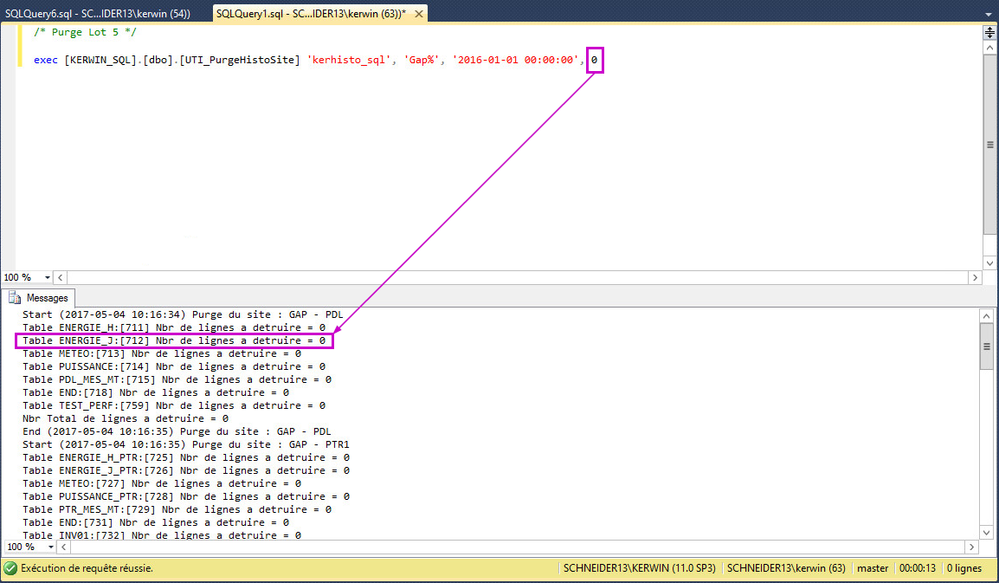Screen dimensions: 999x583
Task: Click the 'Purge Lot 5' comment line
Action: 85,32
